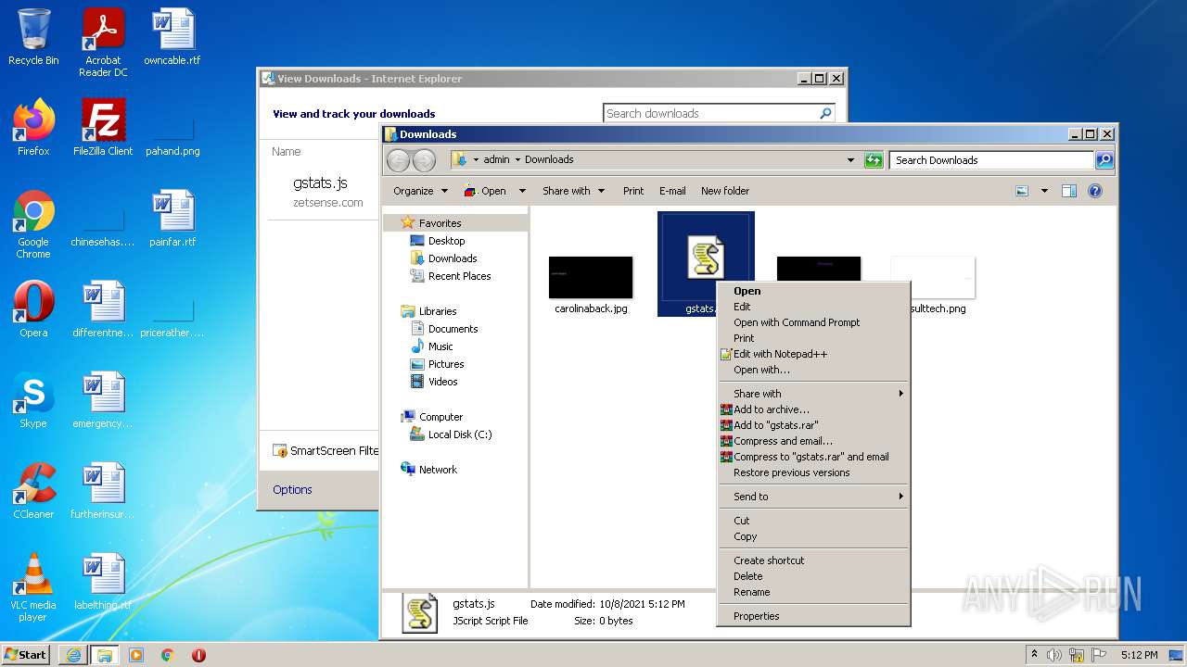Choose Restore previous versions
The image size is (1187, 667).
click(814, 472)
